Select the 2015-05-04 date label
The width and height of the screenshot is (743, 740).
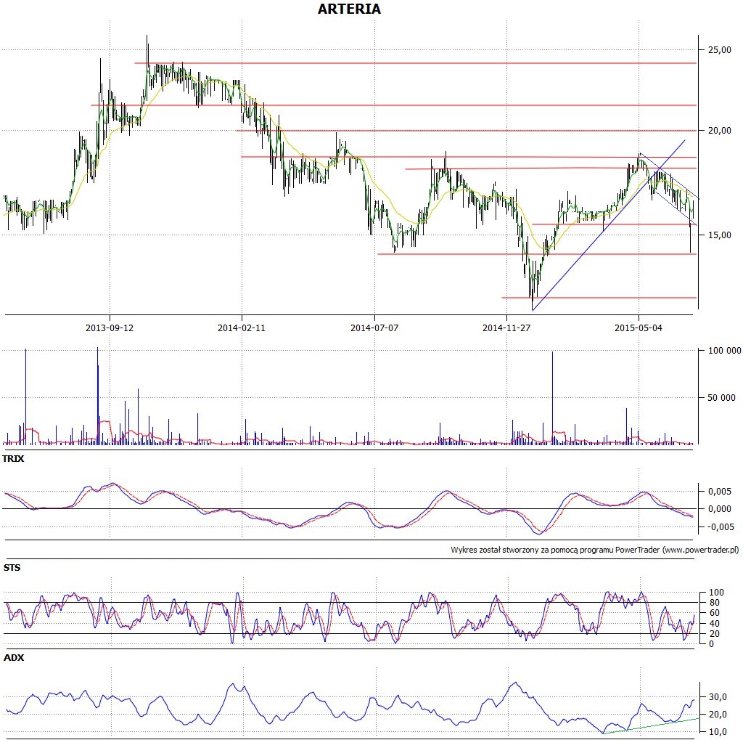tap(639, 328)
